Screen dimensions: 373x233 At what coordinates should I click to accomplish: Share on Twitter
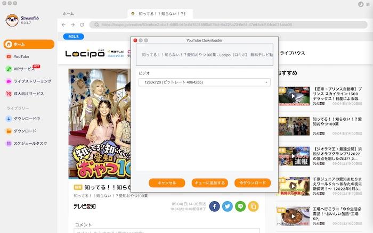[x=228, y=206]
